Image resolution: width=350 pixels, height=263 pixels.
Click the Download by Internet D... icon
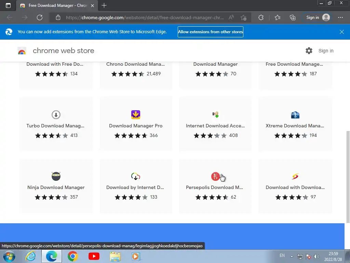coord(135,176)
